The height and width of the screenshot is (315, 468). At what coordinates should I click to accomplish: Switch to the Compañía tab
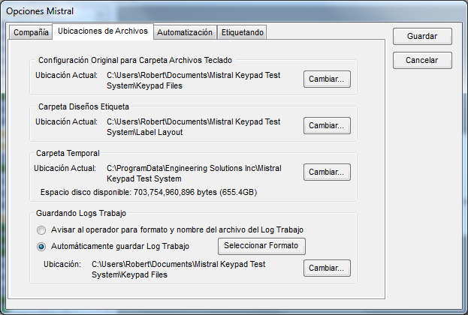tap(31, 32)
